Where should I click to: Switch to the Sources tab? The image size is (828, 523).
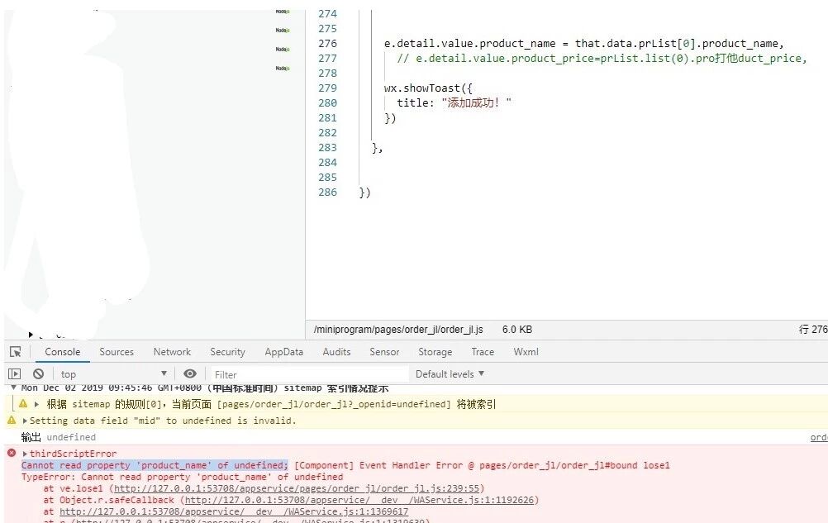(117, 352)
